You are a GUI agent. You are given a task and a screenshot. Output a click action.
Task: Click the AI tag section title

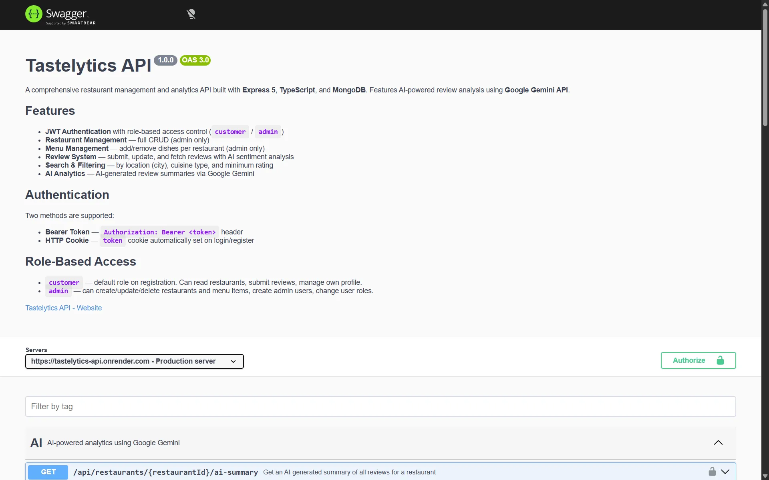pos(36,443)
